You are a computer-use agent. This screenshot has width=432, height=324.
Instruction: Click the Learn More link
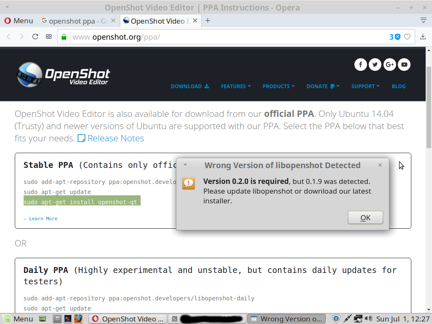click(43, 219)
